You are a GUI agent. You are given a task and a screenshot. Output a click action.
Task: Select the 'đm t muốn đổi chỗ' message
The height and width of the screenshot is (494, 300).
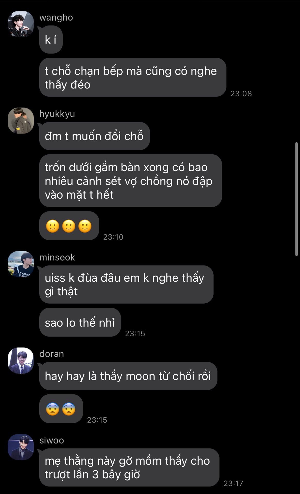95,136
